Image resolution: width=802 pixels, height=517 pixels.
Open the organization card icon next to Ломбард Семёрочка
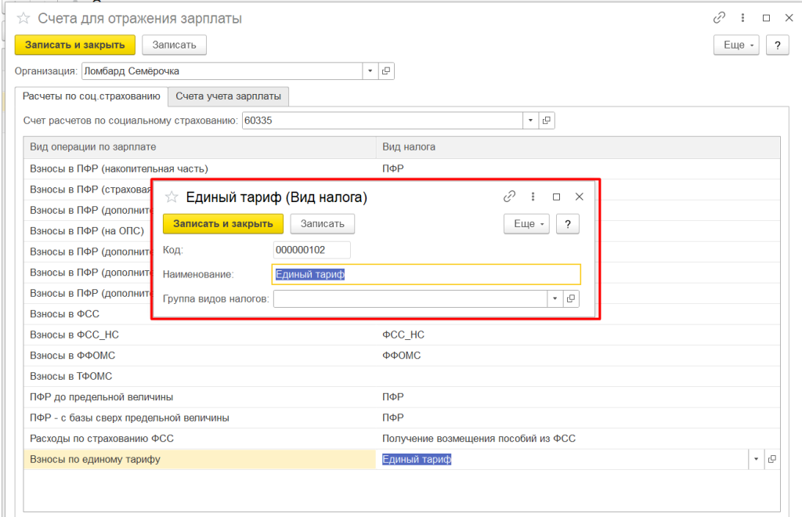(385, 71)
